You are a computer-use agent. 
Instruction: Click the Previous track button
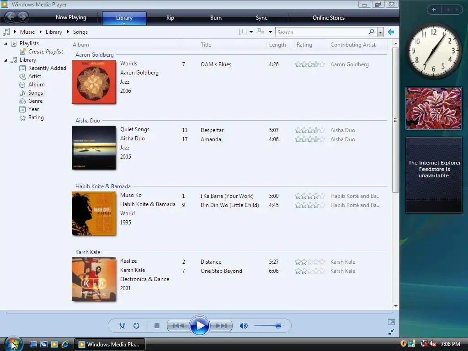click(x=179, y=325)
